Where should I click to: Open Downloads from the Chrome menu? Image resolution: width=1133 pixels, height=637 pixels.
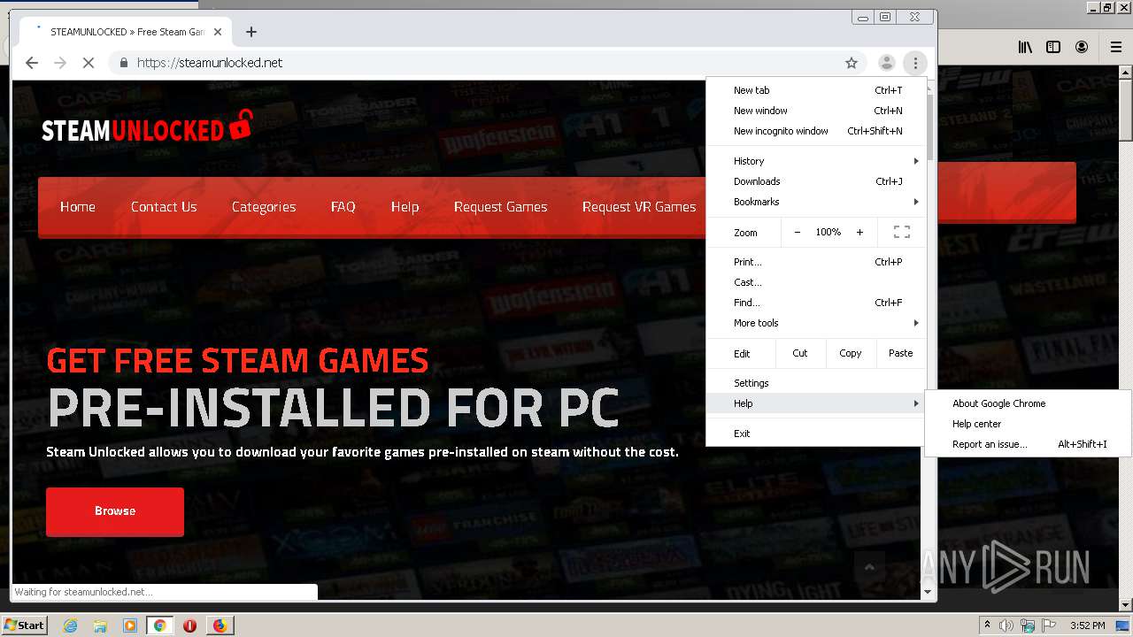[x=816, y=181]
